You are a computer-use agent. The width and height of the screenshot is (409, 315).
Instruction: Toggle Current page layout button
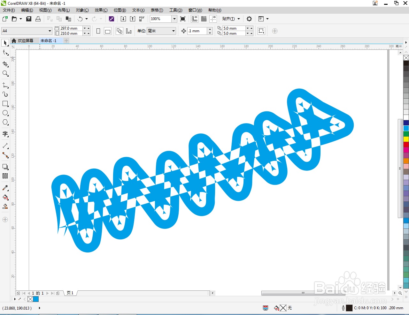click(129, 31)
